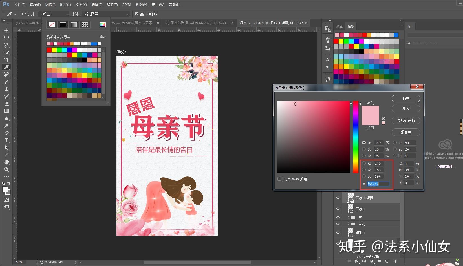This screenshot has height=266, width=463.
Task: Select the S saturation radio button
Action: 364,149
